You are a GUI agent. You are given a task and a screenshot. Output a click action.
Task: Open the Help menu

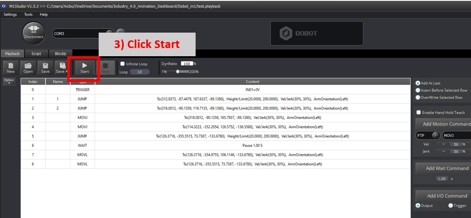44,15
